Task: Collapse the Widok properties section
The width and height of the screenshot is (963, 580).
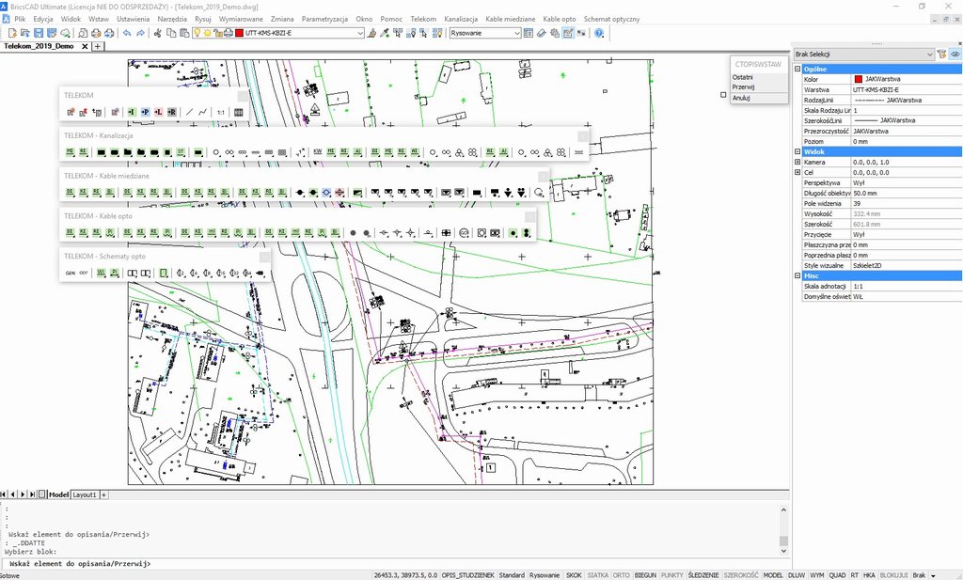Action: pos(798,151)
